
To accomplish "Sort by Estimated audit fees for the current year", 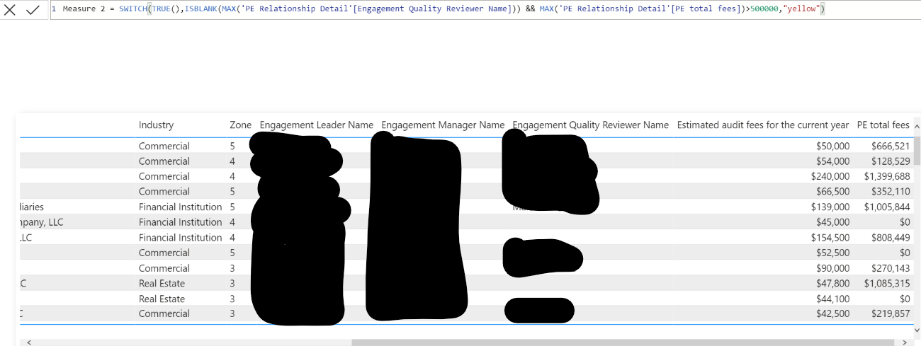I will point(762,125).
